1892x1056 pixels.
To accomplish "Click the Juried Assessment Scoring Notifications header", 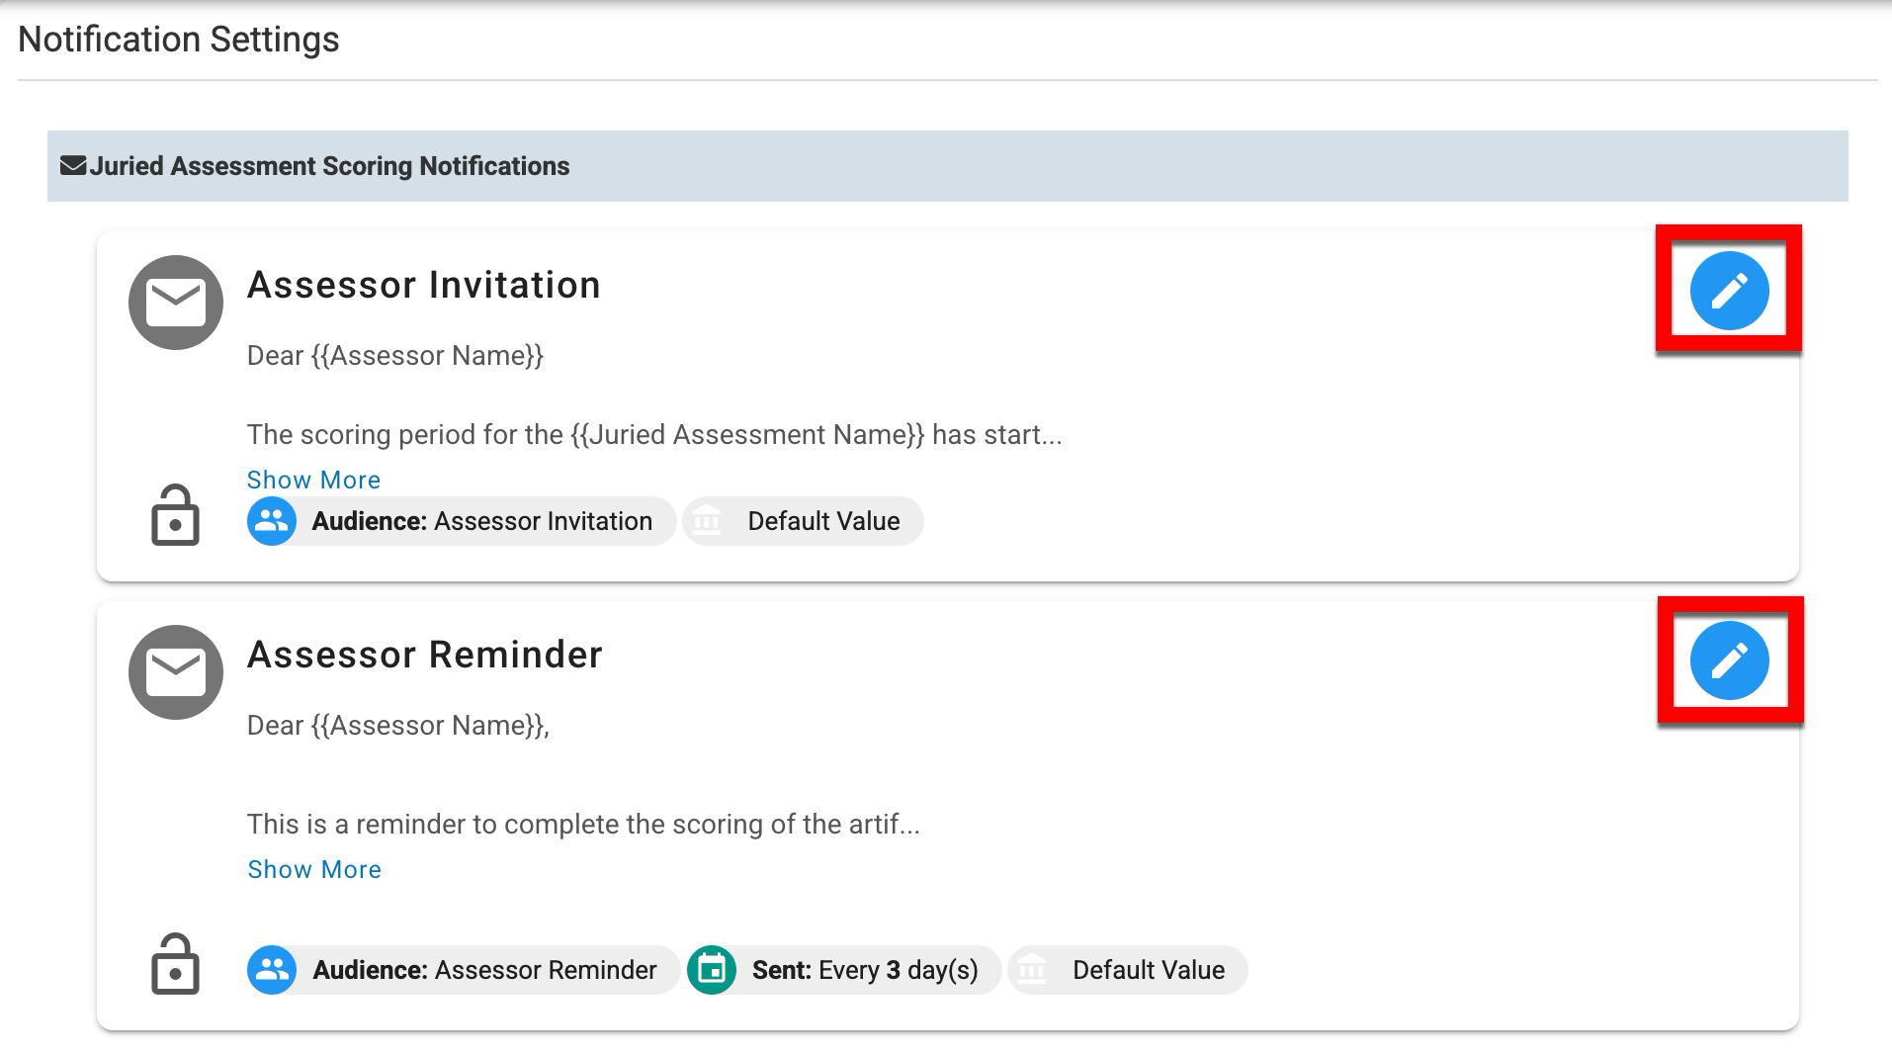I will [329, 166].
